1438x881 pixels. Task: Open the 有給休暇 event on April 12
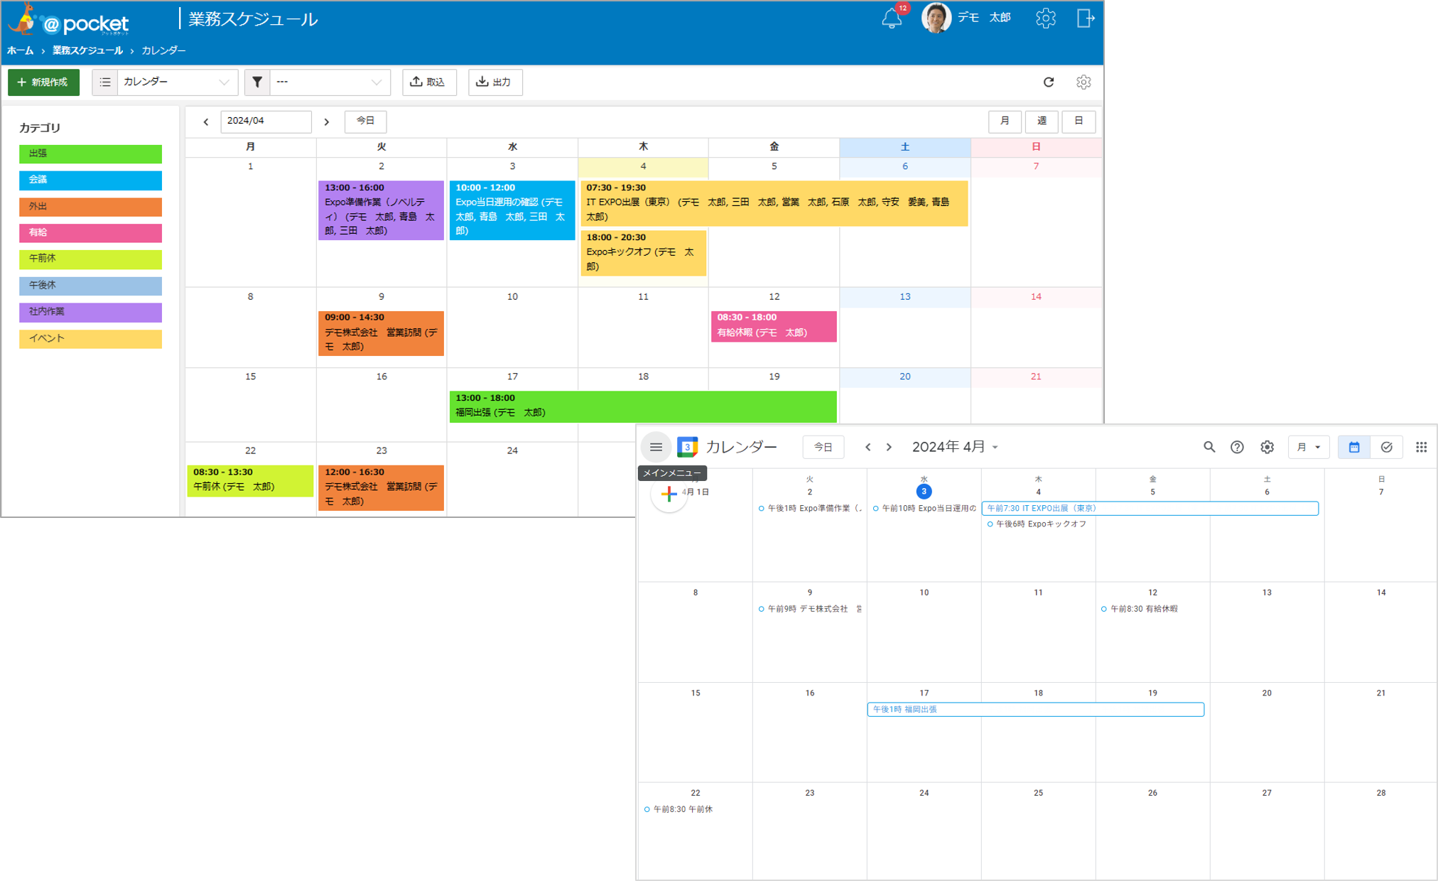[x=774, y=325]
